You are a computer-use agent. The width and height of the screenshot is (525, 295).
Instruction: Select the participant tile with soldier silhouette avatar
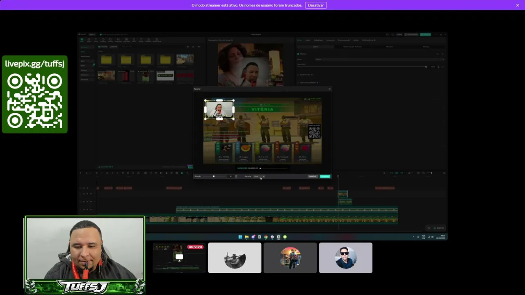click(x=235, y=258)
